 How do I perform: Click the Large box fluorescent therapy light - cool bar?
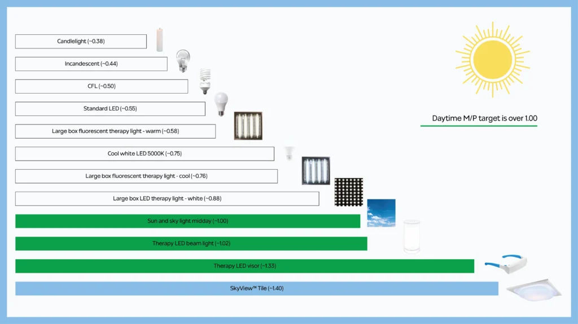146,176
